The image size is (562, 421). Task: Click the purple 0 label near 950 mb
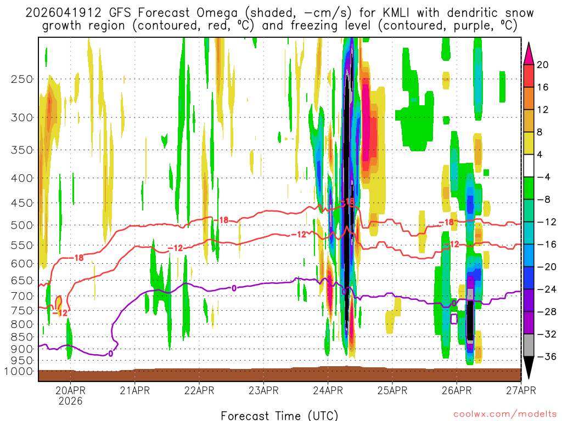pyautogui.click(x=111, y=354)
